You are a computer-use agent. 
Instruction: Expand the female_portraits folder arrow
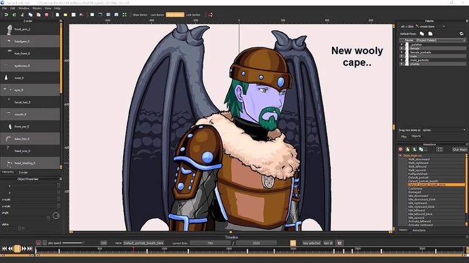[401, 52]
